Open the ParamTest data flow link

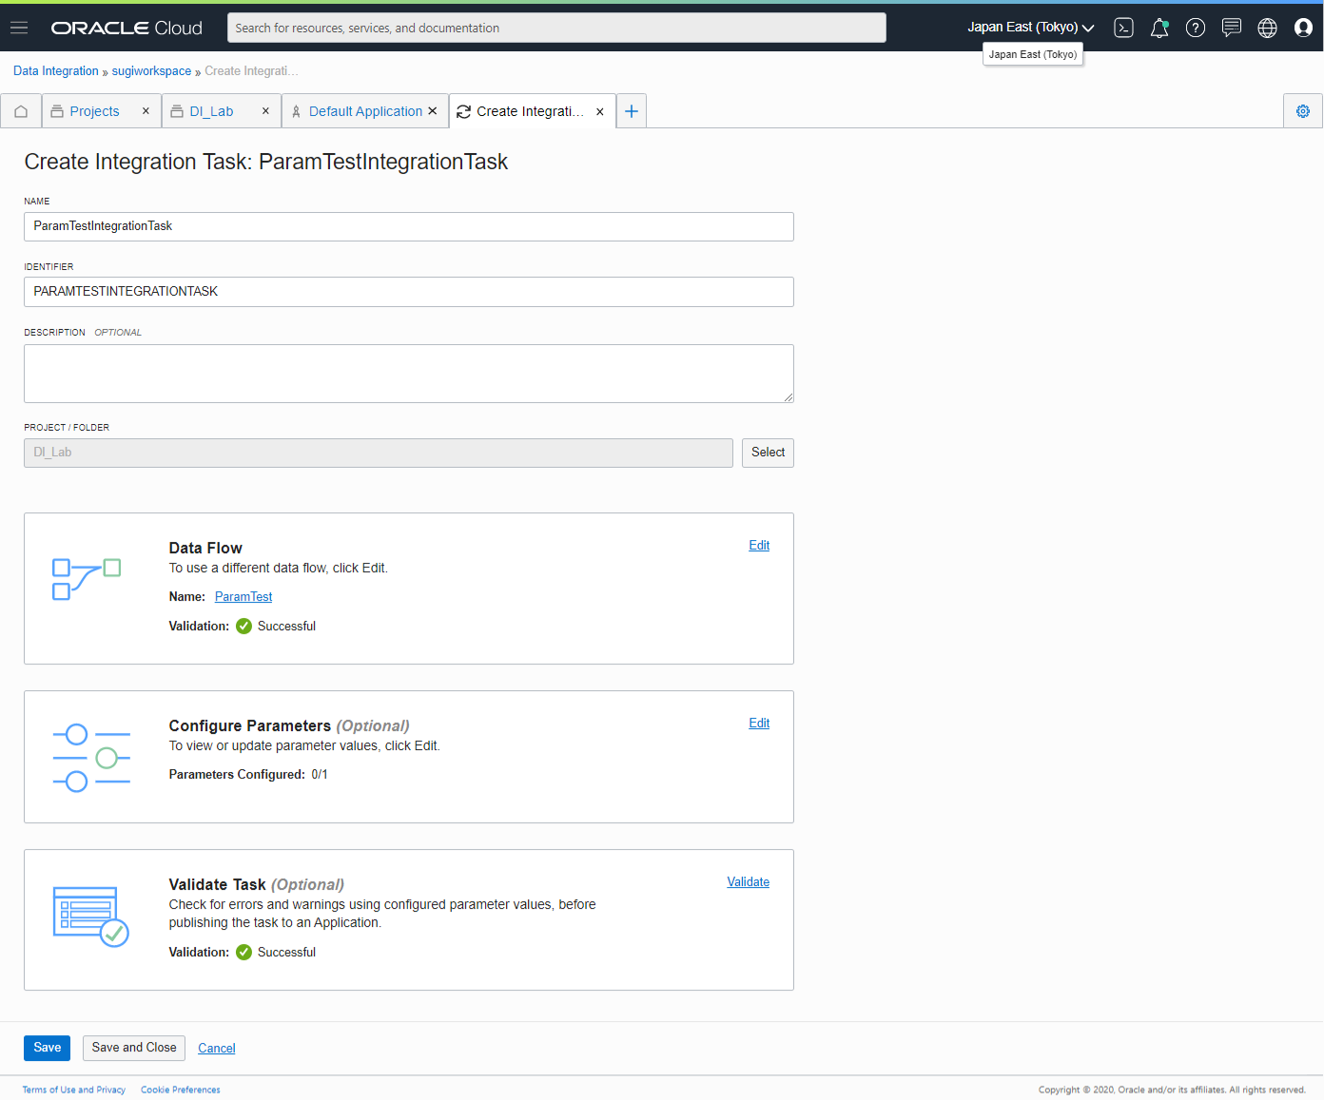tap(243, 596)
